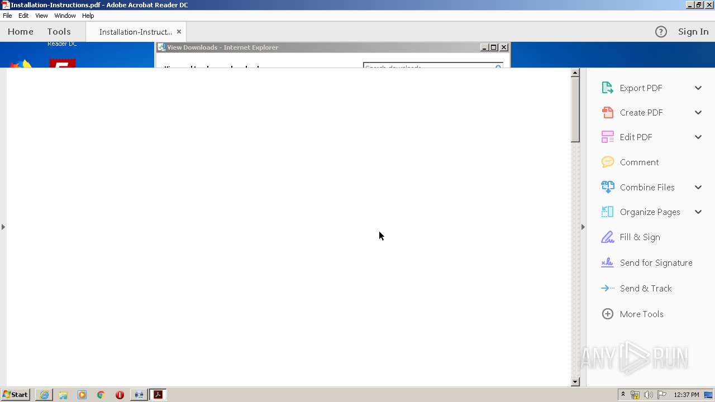Select the Acrobat Reader taskbar button
This screenshot has width=715, height=402.
pos(158,395)
